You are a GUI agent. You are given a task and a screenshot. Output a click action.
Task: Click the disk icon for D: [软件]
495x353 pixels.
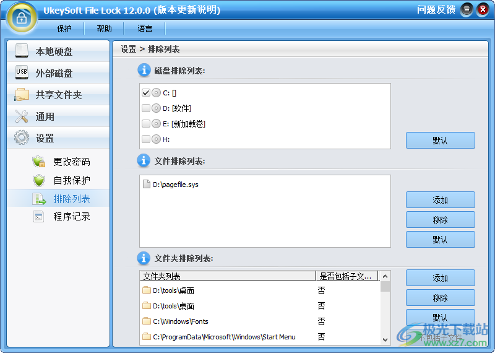(x=156, y=108)
